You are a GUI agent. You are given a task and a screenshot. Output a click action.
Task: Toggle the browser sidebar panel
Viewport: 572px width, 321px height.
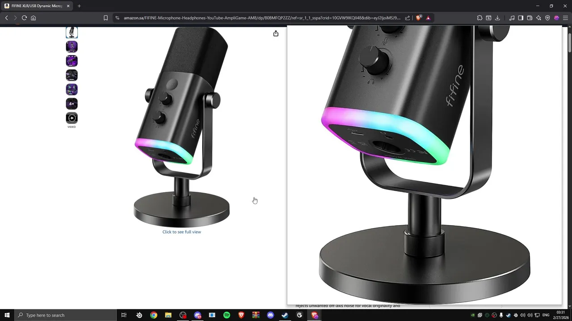521,18
